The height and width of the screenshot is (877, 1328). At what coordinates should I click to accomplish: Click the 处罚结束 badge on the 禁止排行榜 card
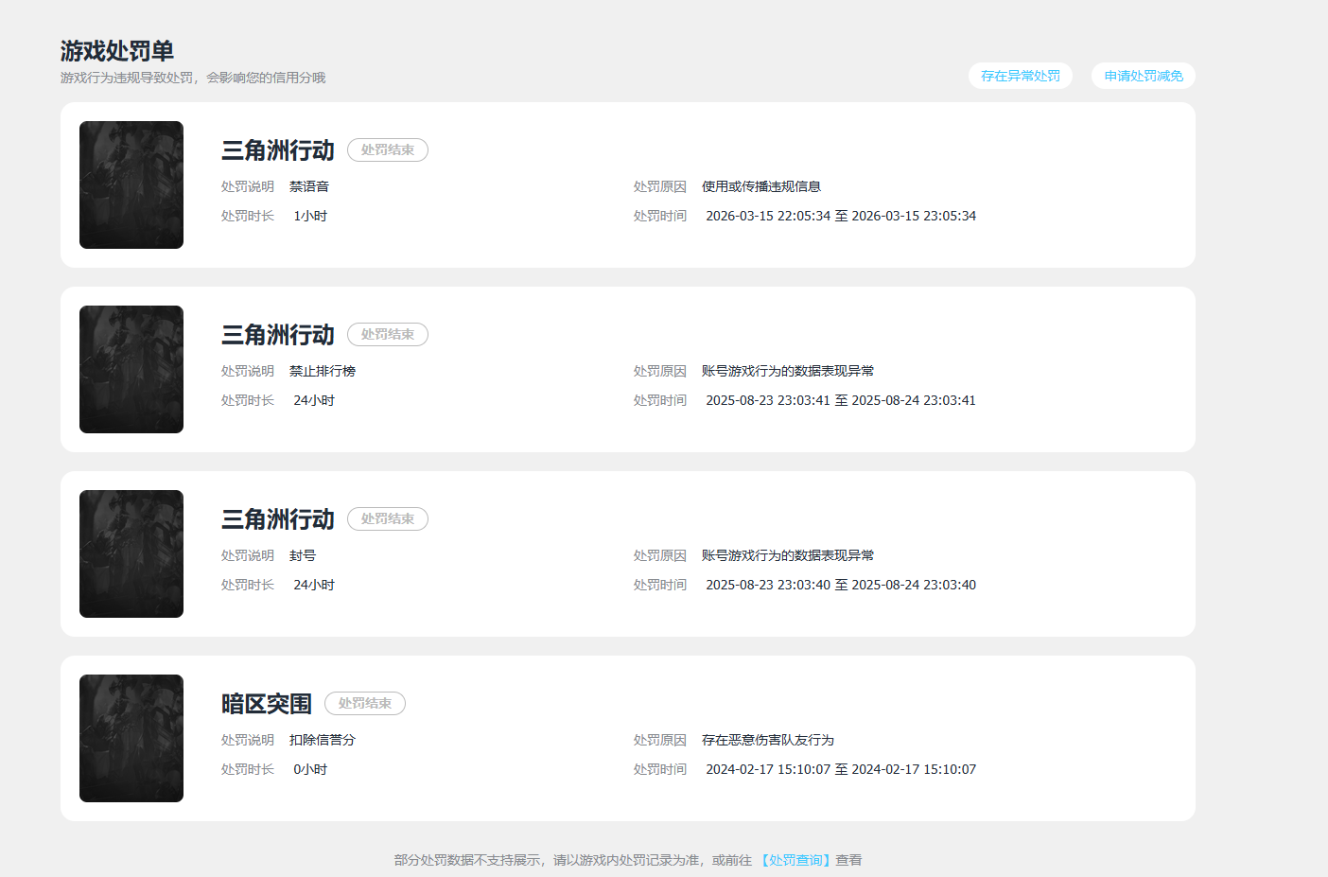(388, 334)
